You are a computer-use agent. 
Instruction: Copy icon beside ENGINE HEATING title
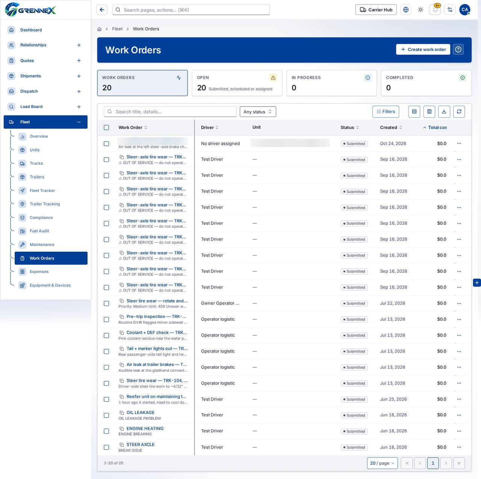coord(122,428)
